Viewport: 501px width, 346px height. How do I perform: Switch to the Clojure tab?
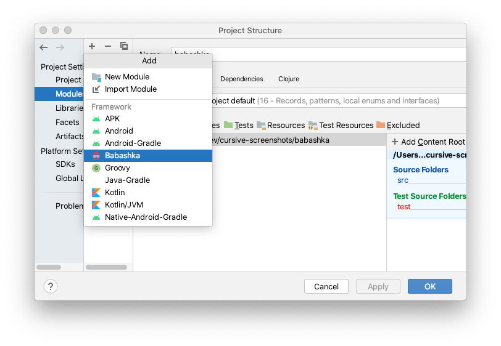pos(289,79)
